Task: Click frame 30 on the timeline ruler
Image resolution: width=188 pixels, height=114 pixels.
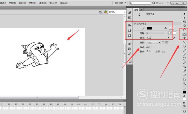Action: click(x=37, y=104)
